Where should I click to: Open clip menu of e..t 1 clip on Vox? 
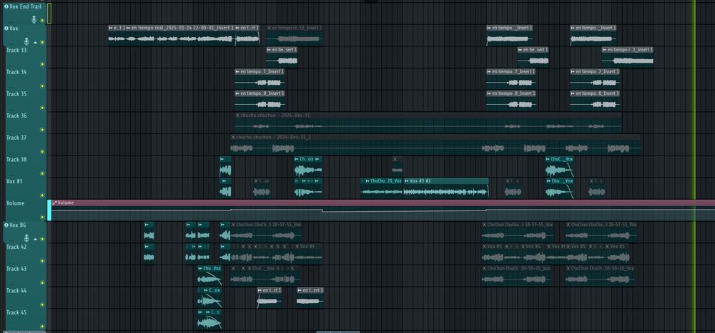[111, 28]
